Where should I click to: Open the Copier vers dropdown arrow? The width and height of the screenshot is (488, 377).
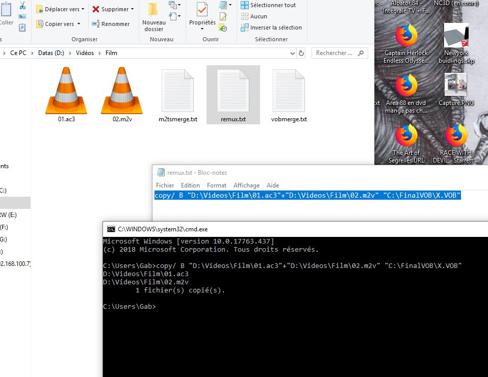[x=79, y=24]
